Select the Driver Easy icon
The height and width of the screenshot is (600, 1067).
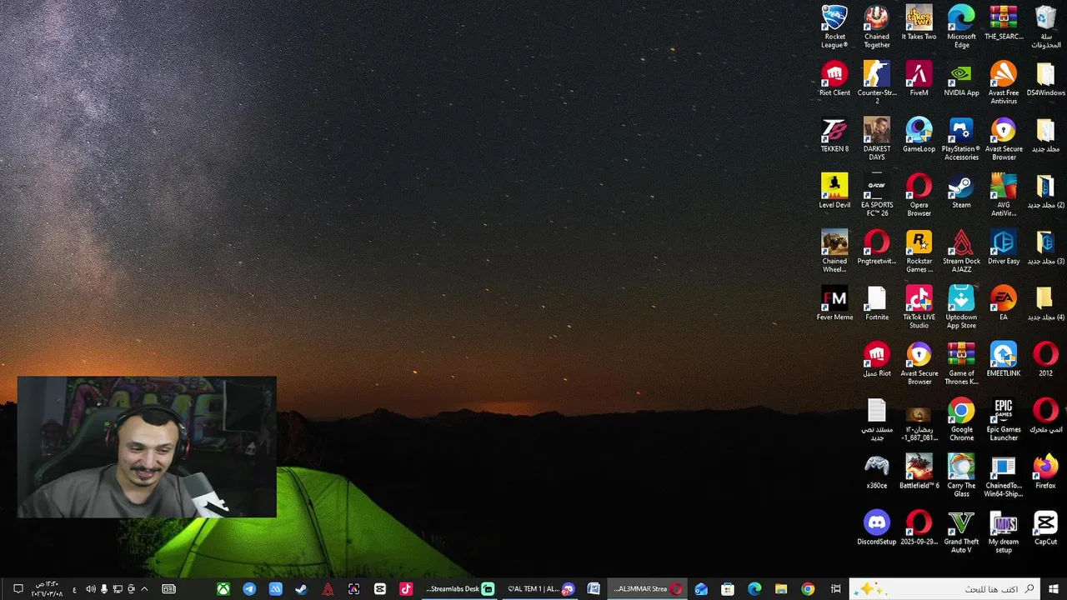[x=1004, y=247]
